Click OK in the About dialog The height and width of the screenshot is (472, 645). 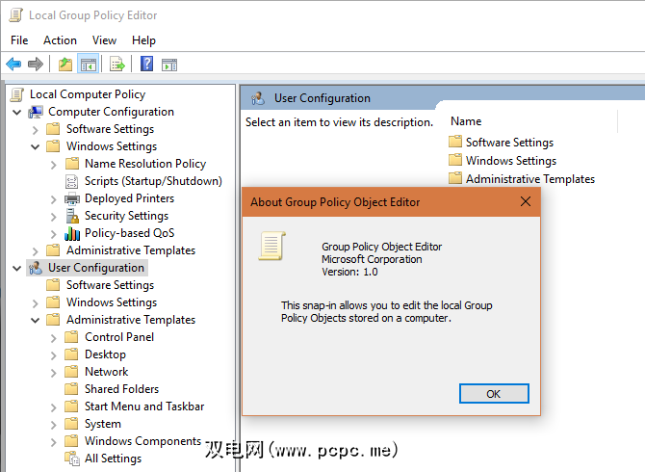(x=494, y=394)
